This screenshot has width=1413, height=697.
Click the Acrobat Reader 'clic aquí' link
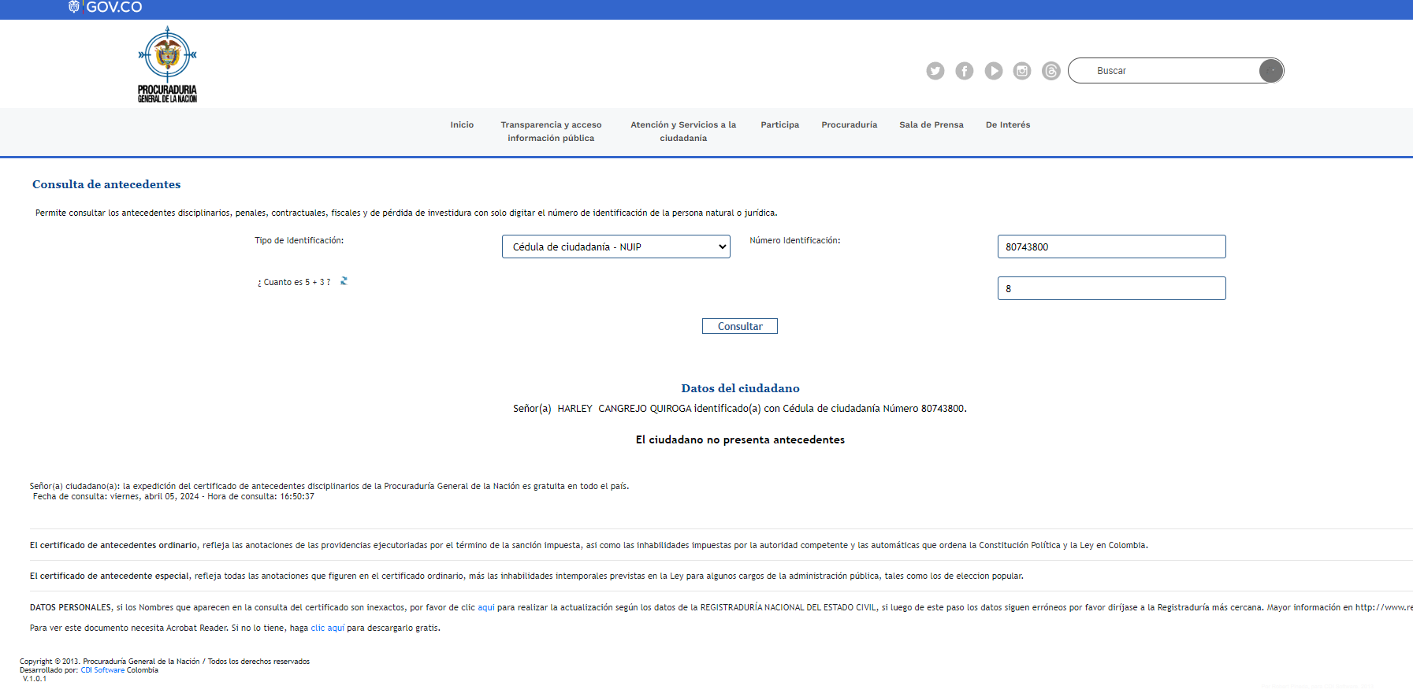(327, 628)
